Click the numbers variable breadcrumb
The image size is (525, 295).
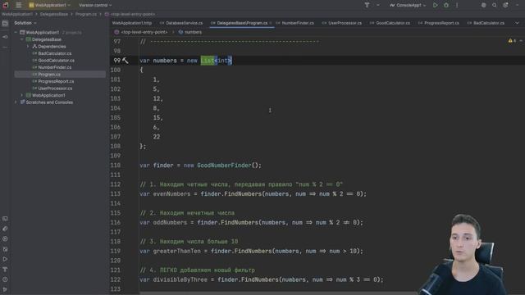tap(190, 32)
